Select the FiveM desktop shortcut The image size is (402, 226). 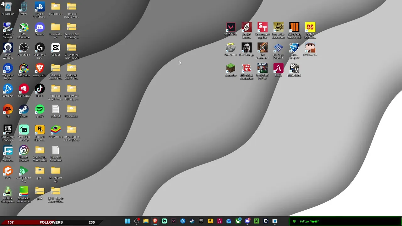(x=278, y=70)
